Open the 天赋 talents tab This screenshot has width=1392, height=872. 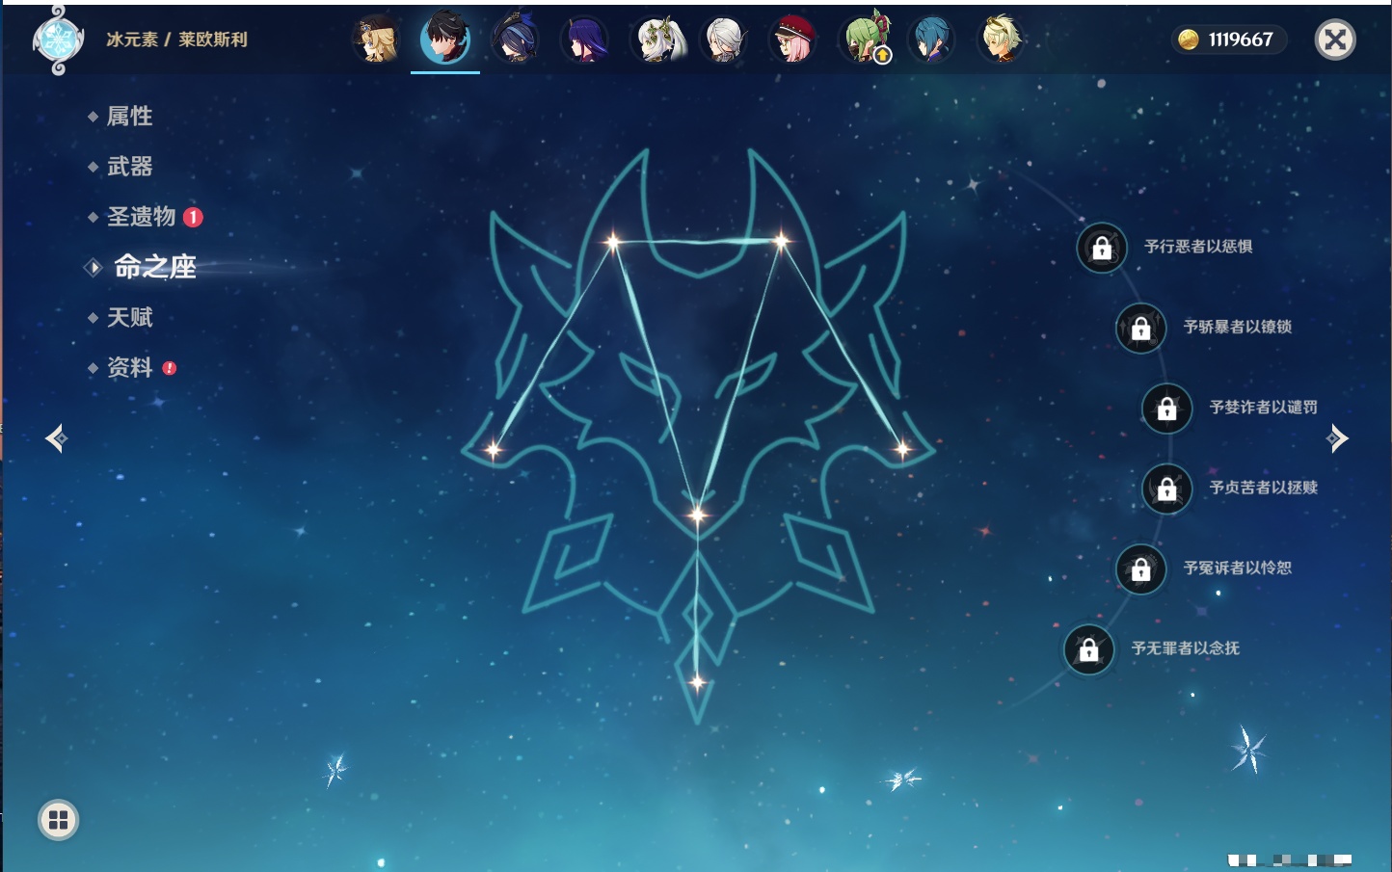[x=129, y=317]
